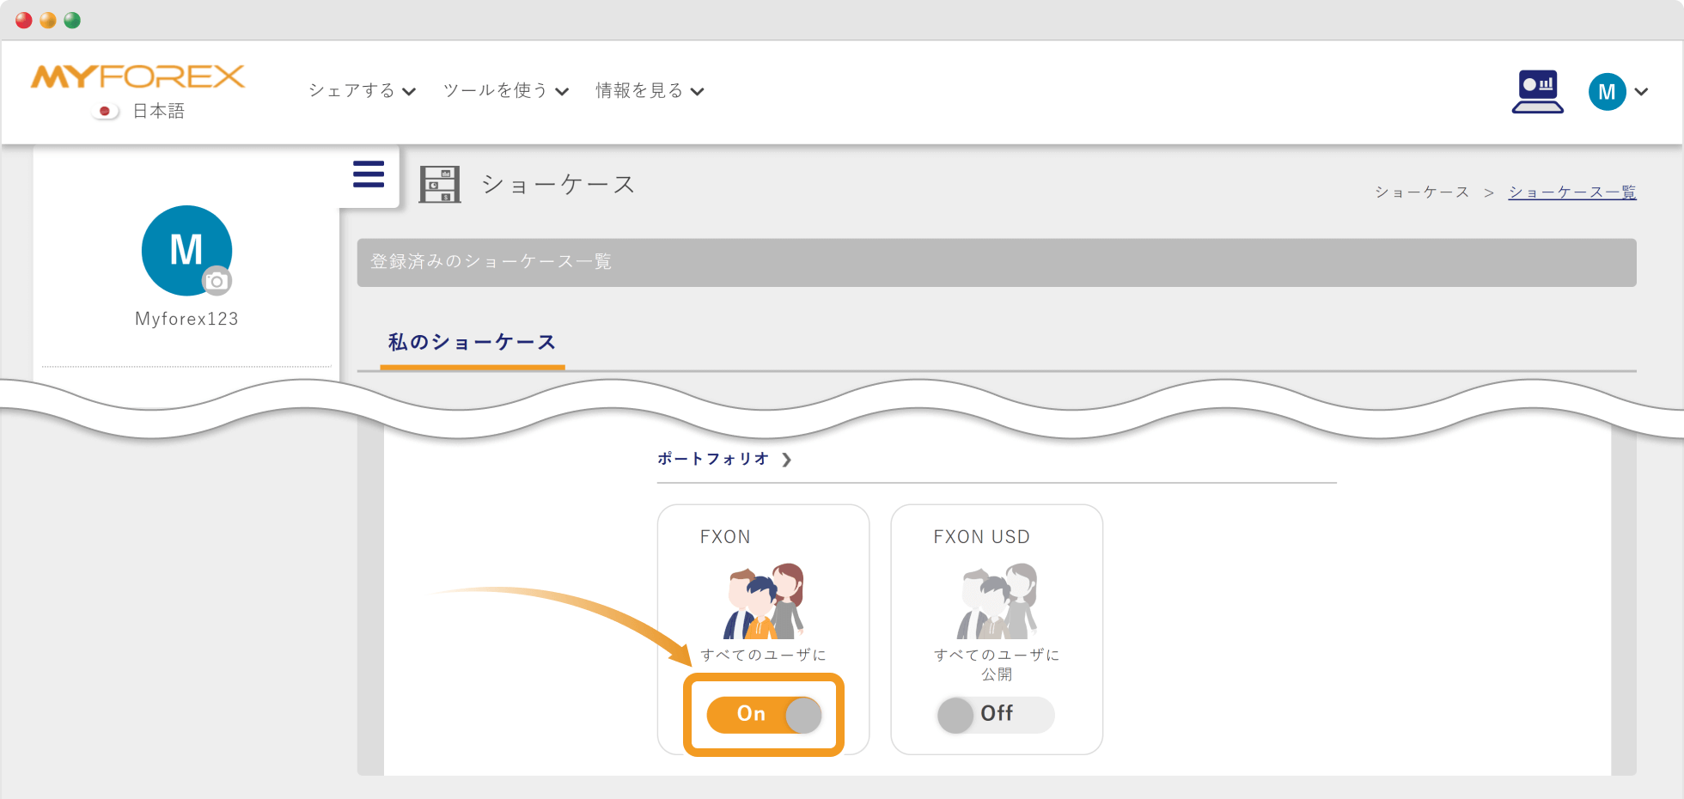1684x799 pixels.
Task: Open the M account avatar in the header
Action: pyautogui.click(x=1608, y=92)
